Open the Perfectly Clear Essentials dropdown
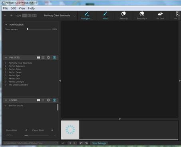The image size is (181, 147). [x=75, y=16]
